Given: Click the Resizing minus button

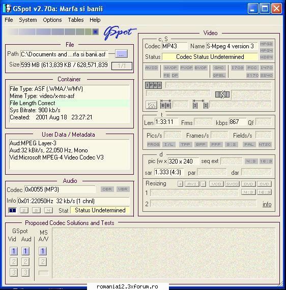Looking at the screenshot, I should [x=204, y=184].
